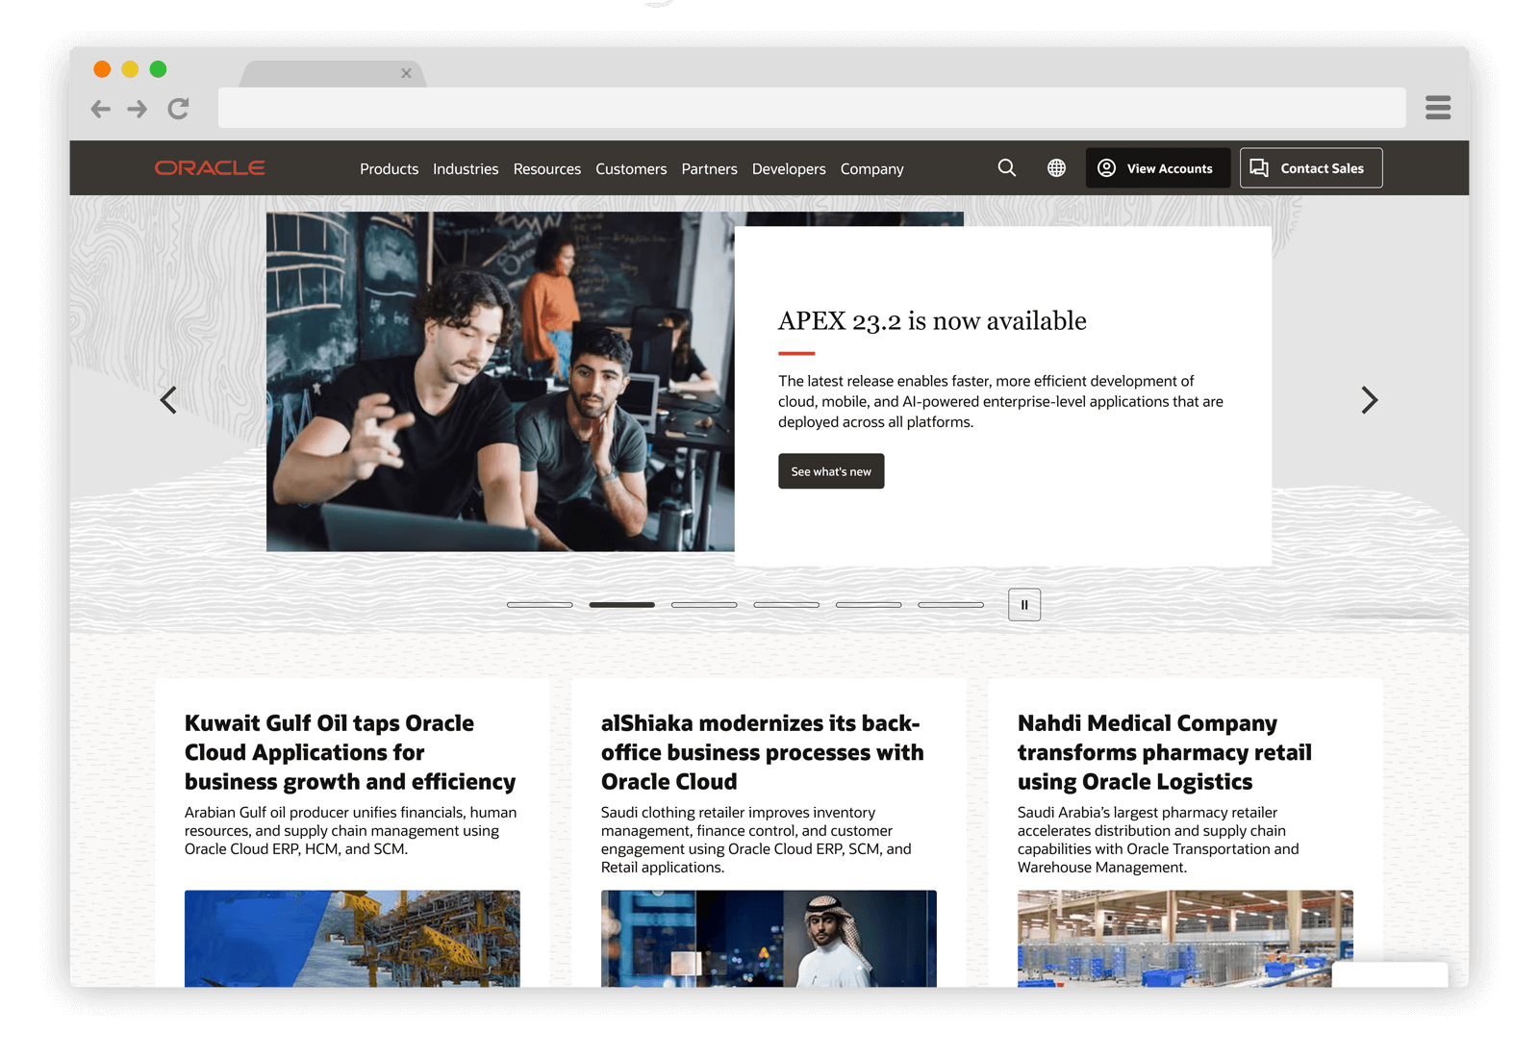Click text starting 'Saudi clothing retailer improves'
The height and width of the screenshot is (1059, 1539).
coord(756,840)
